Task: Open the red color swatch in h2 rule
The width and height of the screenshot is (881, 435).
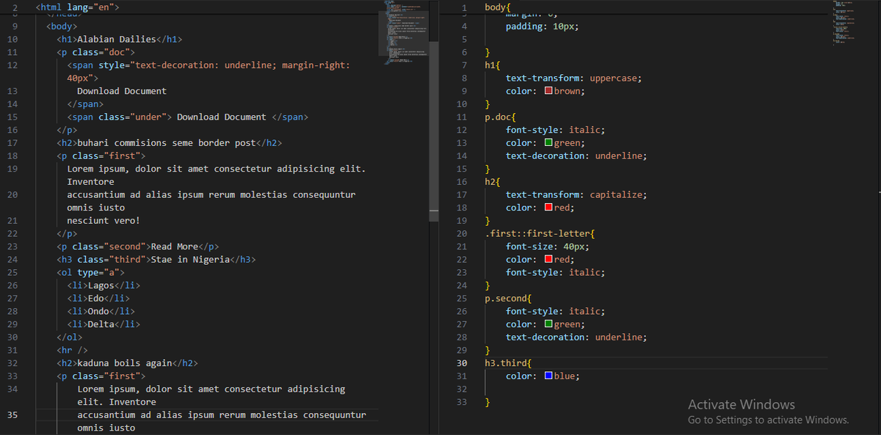Action: click(x=548, y=208)
